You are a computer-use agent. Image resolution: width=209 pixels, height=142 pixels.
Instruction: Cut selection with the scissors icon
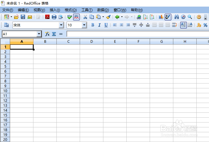coord(85,17)
